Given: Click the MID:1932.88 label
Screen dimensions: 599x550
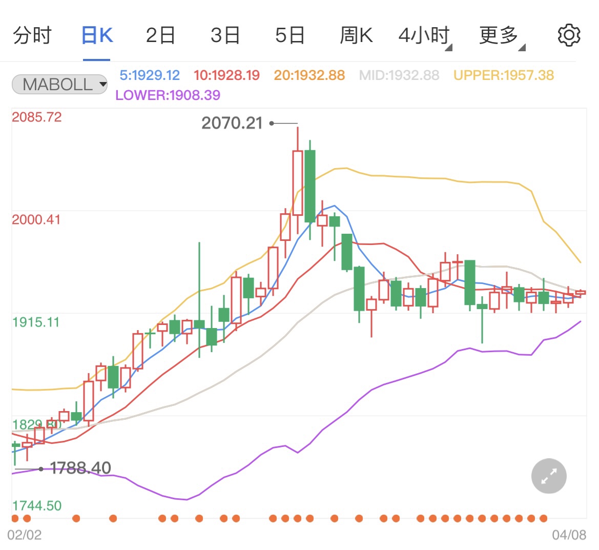Looking at the screenshot, I should pyautogui.click(x=399, y=75).
